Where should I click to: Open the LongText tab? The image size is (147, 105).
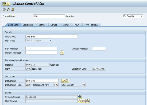point(28,25)
